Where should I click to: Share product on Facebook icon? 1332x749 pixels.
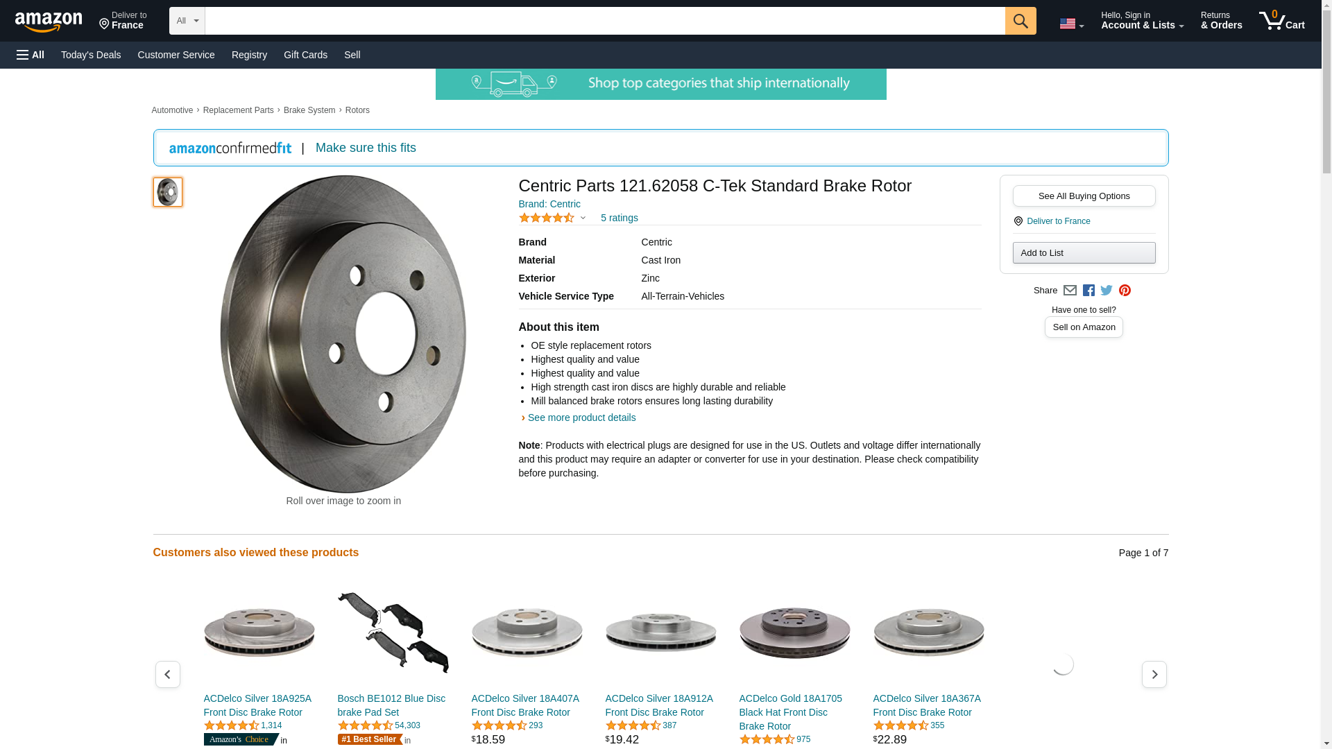[1088, 291]
